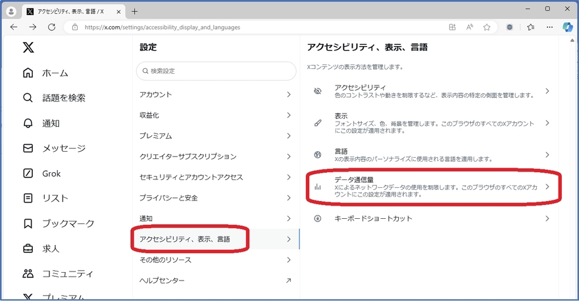This screenshot has height=301, width=579.
Task: Click the 言語 globe icon
Action: pos(318,154)
